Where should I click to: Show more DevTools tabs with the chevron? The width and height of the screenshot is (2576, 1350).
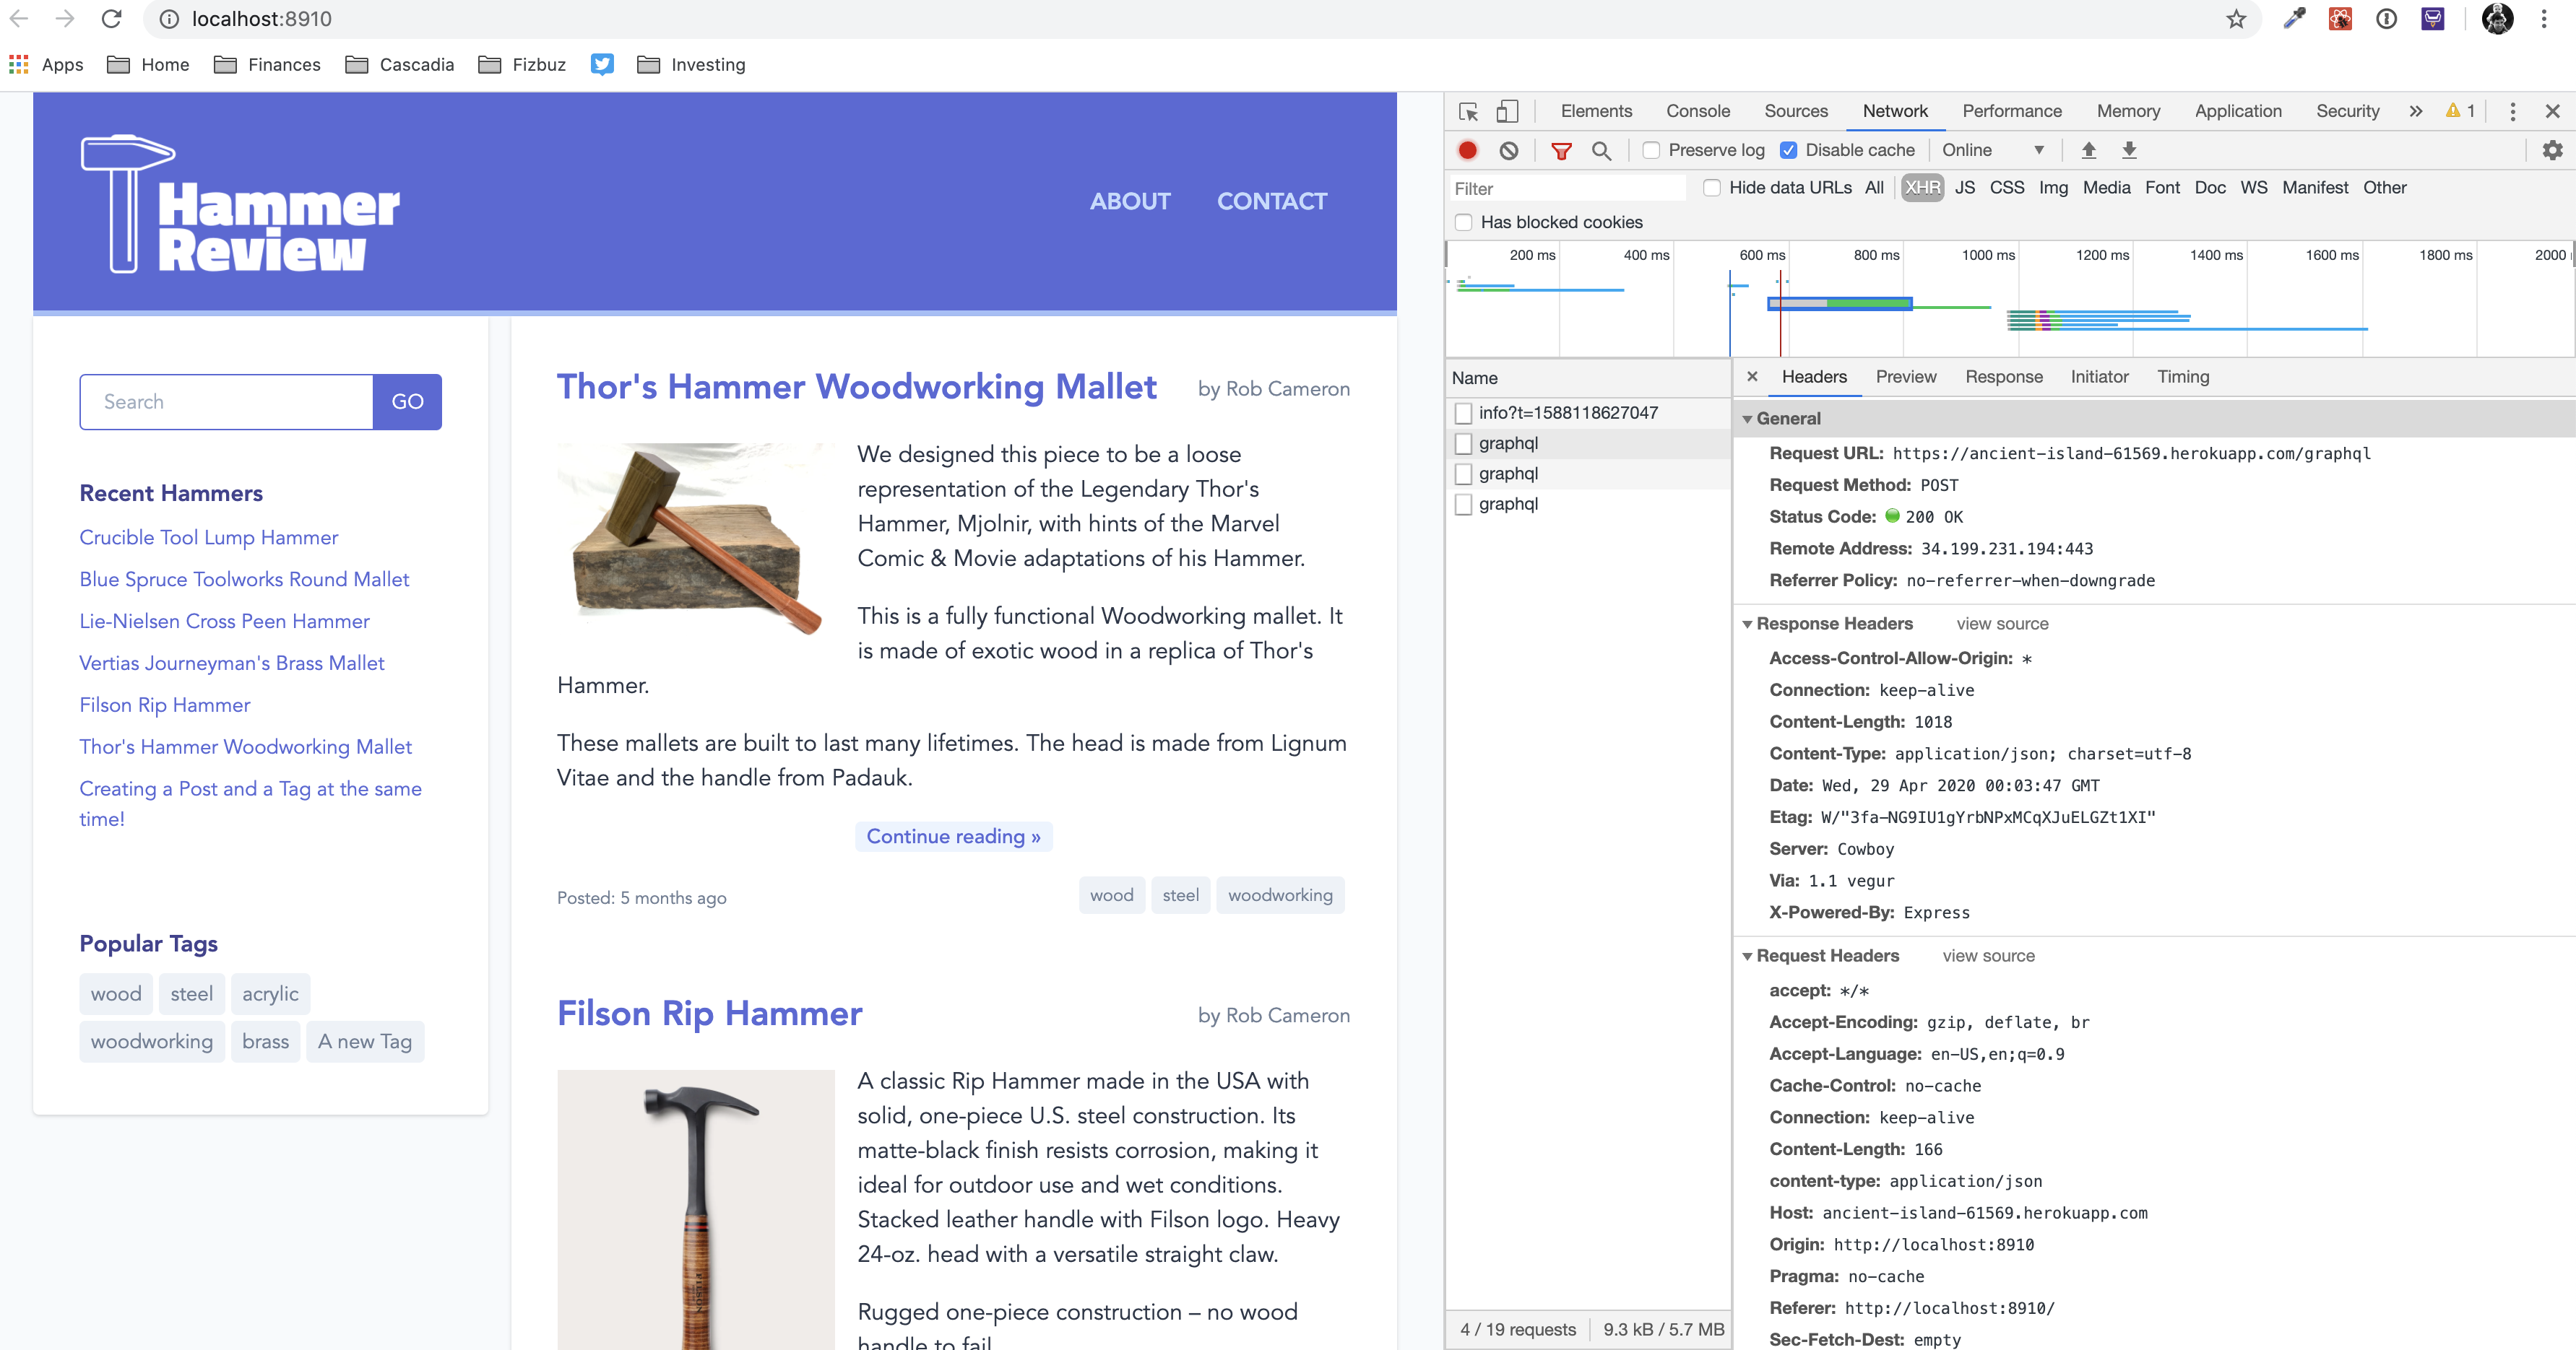pyautogui.click(x=2416, y=112)
